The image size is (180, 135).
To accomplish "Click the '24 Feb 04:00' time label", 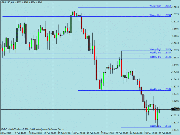I will 136,133.
